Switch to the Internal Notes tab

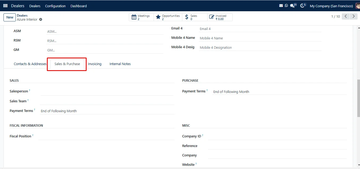(x=120, y=64)
